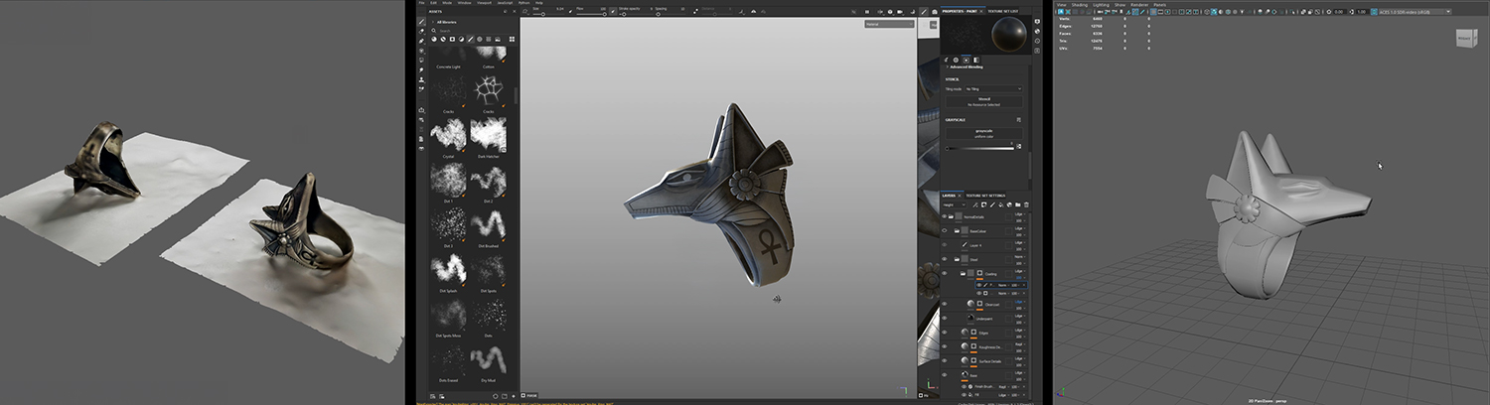Select the Paint brush tool
1490x405 pixels.
tap(422, 21)
